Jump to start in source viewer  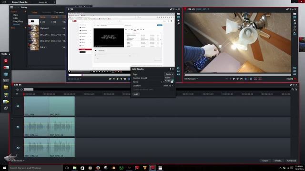[110, 79]
